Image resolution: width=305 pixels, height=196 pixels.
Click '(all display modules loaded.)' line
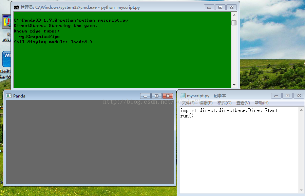pyautogui.click(x=53, y=42)
